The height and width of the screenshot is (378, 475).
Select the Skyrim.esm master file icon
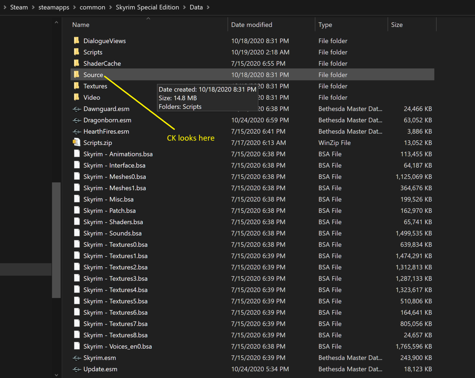[x=77, y=358]
